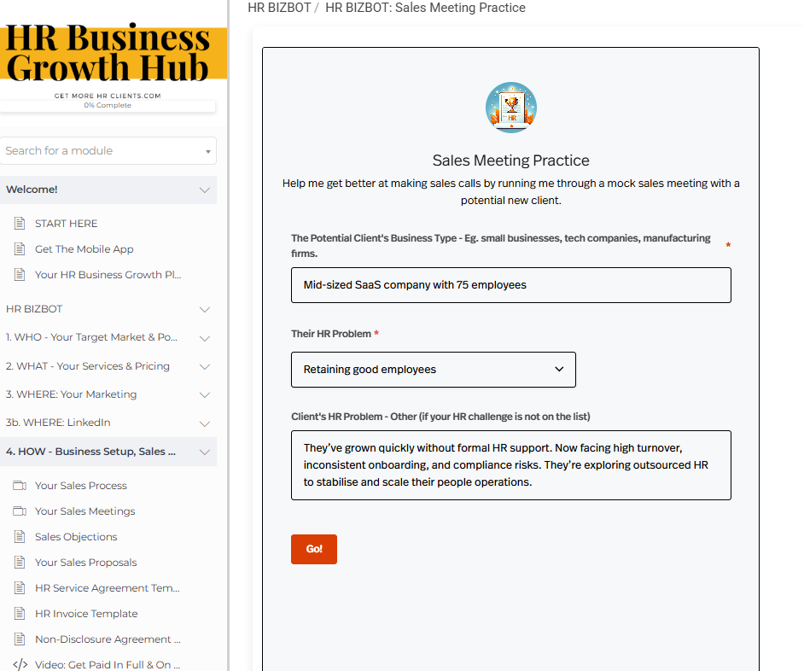Click the HR Invoice Template document icon

[x=20, y=614]
